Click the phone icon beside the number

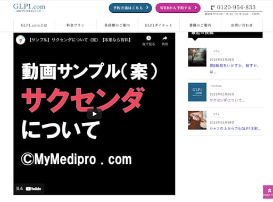[x=212, y=7]
